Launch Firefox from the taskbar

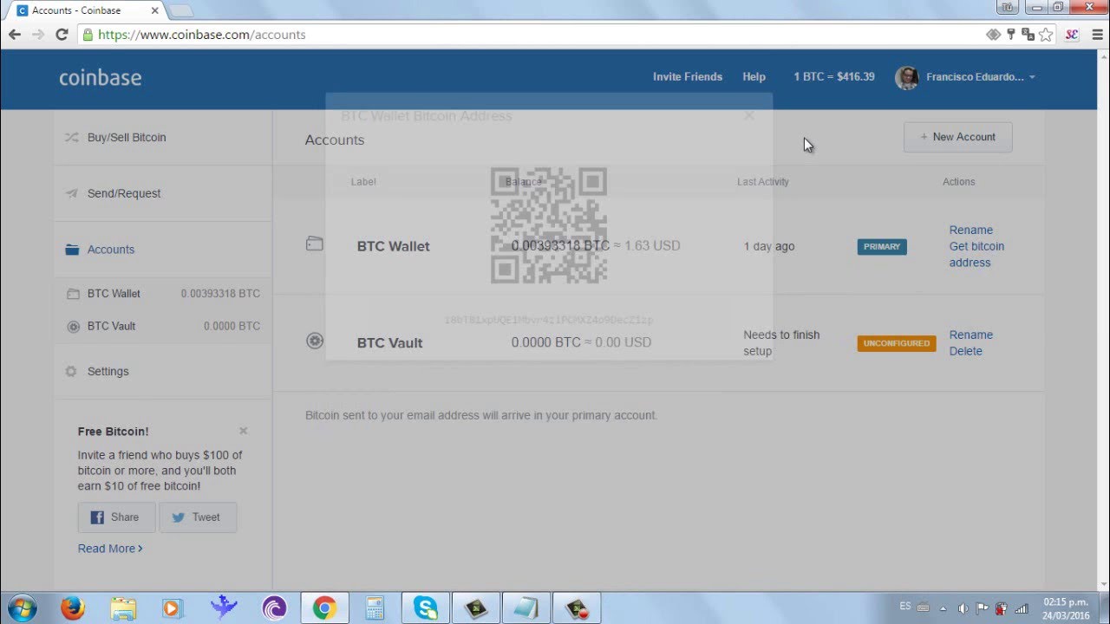[73, 608]
